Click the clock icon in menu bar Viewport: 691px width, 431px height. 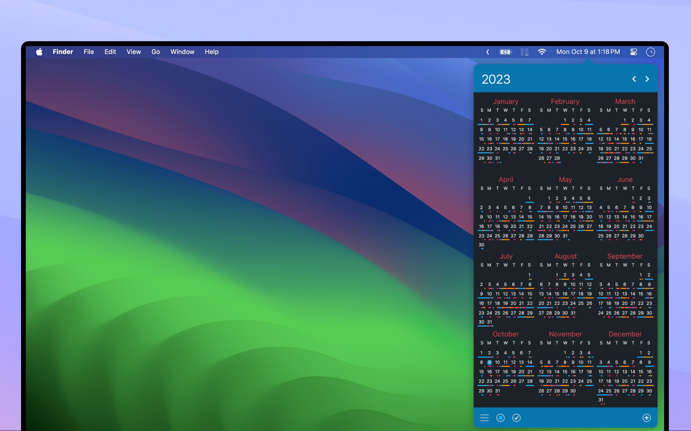point(651,52)
